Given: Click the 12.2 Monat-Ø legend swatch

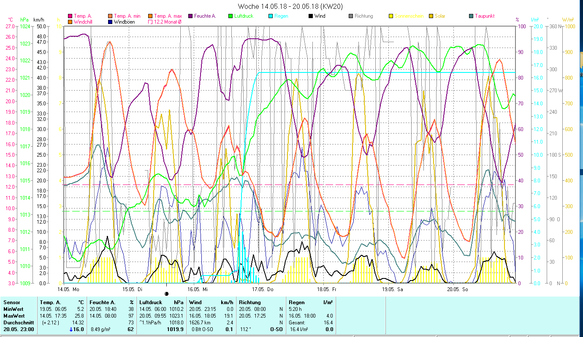Looking at the screenshot, I should click(150, 21).
